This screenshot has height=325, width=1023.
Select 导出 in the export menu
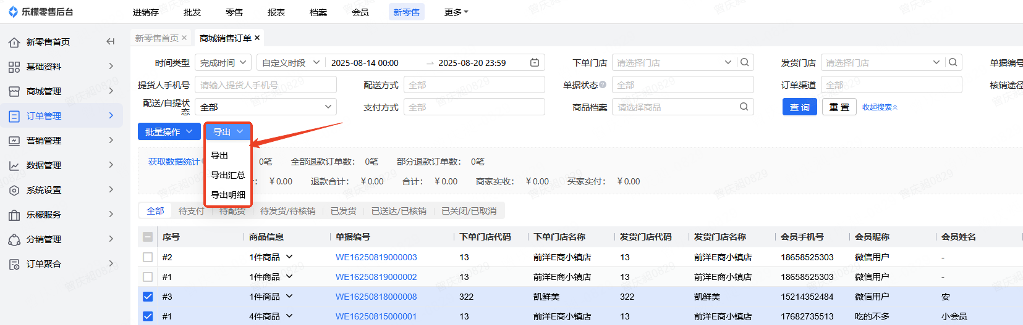(x=219, y=155)
